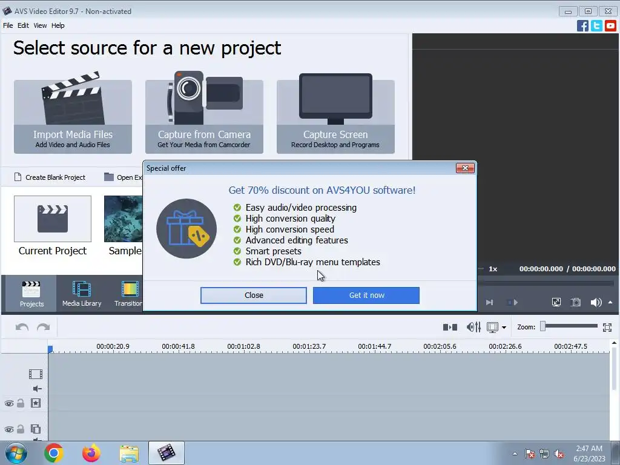Launch Google Chrome from taskbar
The height and width of the screenshot is (465, 620).
tap(54, 453)
